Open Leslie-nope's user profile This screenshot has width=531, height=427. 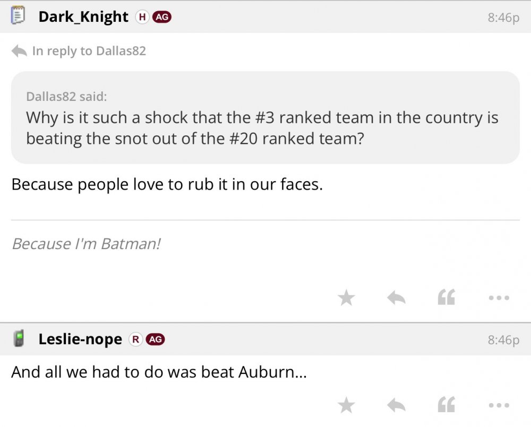(x=80, y=339)
